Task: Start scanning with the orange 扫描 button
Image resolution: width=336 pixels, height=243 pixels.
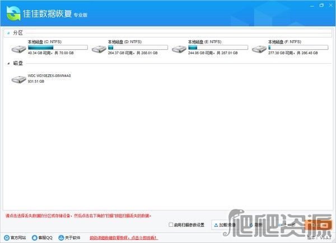Action: click(319, 225)
